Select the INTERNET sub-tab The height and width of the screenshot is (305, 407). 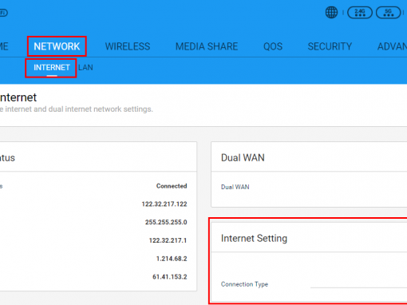point(52,68)
